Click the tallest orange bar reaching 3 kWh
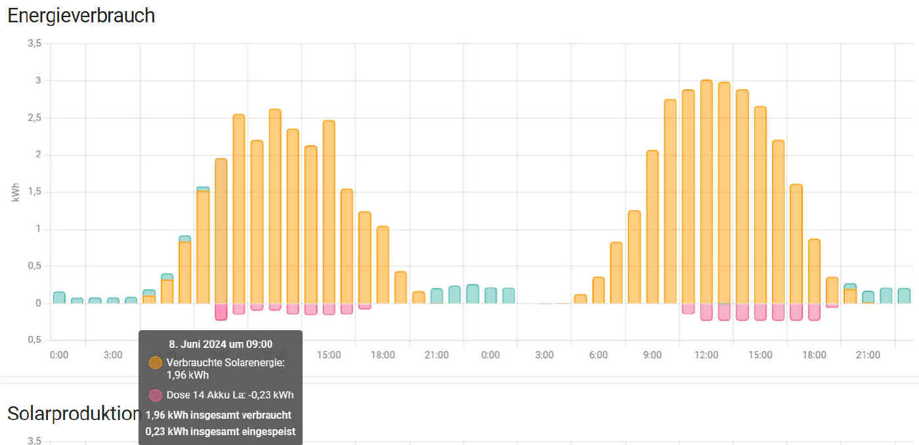Screen dimensions: 919x445 click(x=706, y=192)
